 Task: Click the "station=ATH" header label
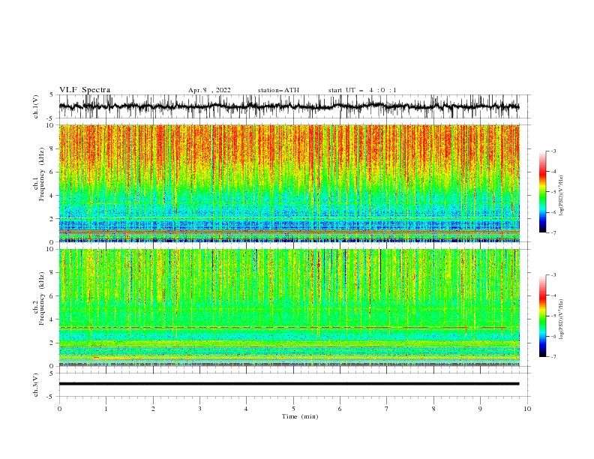point(278,90)
